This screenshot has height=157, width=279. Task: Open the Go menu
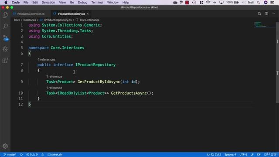click(72, 2)
